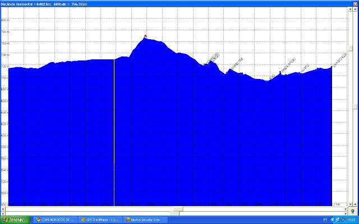Click the PT language indicator
The image size is (359, 224).
click(x=325, y=220)
